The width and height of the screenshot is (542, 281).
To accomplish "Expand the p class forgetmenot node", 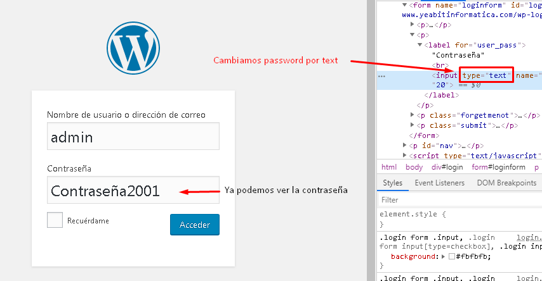I will 412,115.
